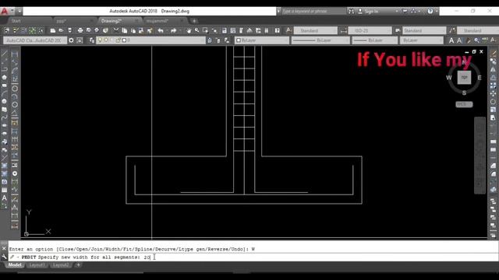Activate the Zoom Realtime tool
This screenshot has height=280, width=499.
click(x=197, y=30)
